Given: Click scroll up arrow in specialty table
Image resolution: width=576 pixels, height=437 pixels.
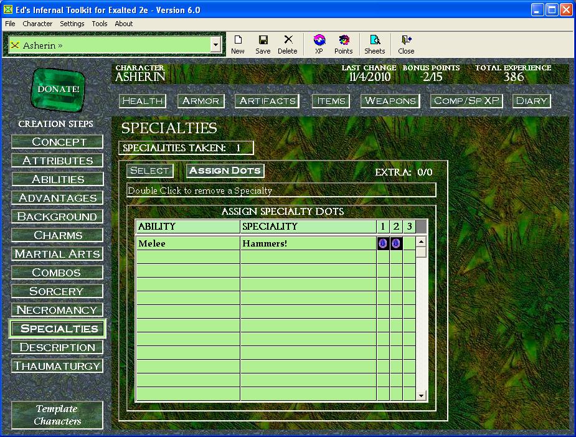Looking at the screenshot, I should tap(422, 242).
